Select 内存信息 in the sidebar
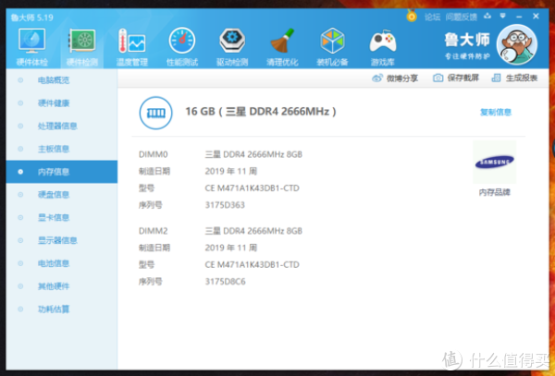This screenshot has height=376, width=555. (62, 172)
